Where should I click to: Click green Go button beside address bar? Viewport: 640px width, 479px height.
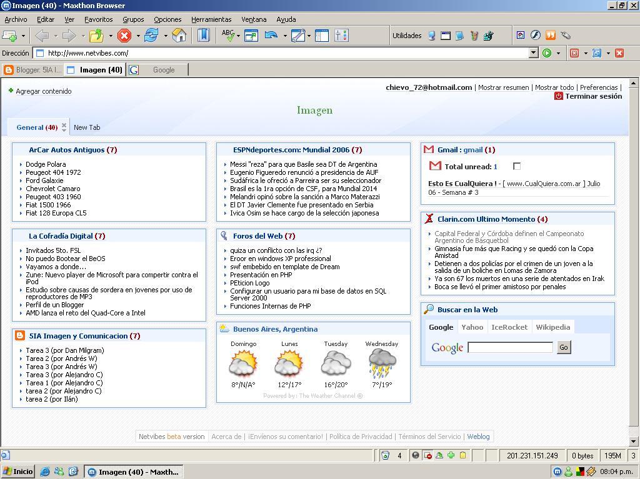(x=546, y=53)
